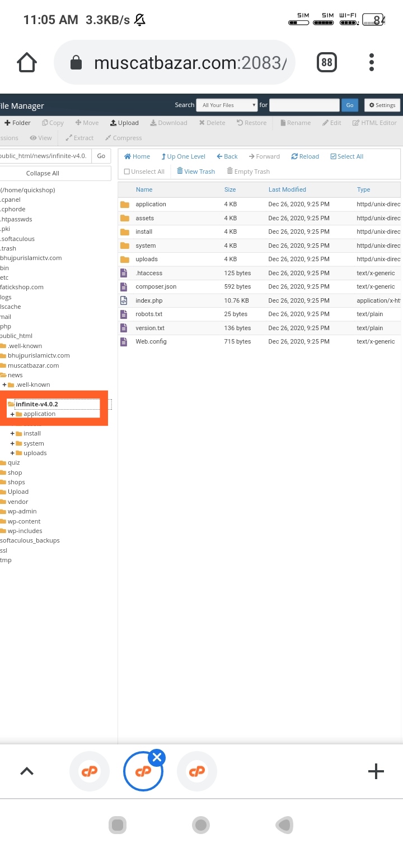Screen dimensions: 403x852
Task: Open View Trash
Action: [x=196, y=172]
